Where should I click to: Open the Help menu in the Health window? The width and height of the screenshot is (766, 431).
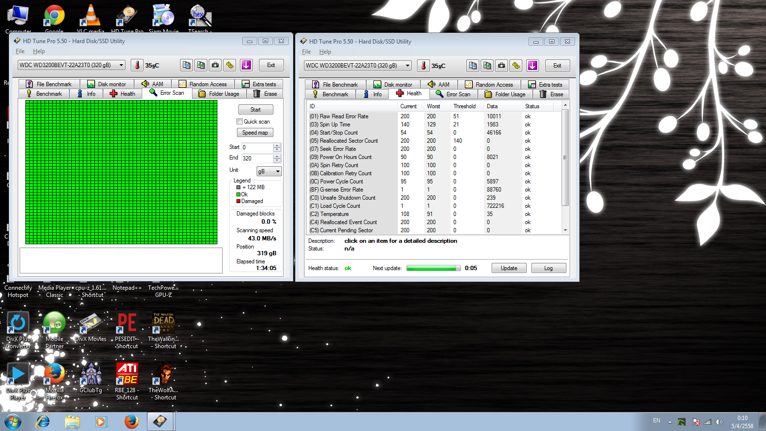tap(325, 52)
